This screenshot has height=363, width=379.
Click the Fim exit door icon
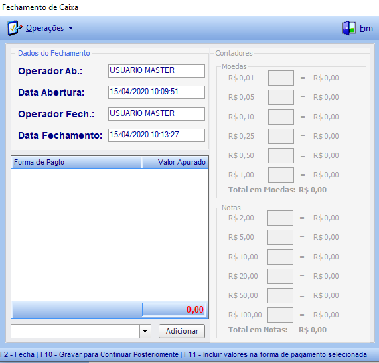tap(349, 28)
